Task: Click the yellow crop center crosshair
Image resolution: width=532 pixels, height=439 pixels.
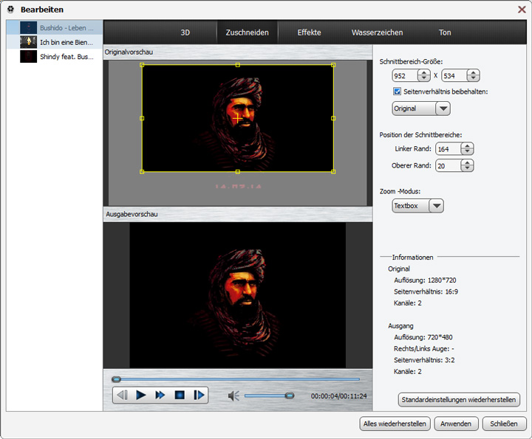Action: coord(237,118)
